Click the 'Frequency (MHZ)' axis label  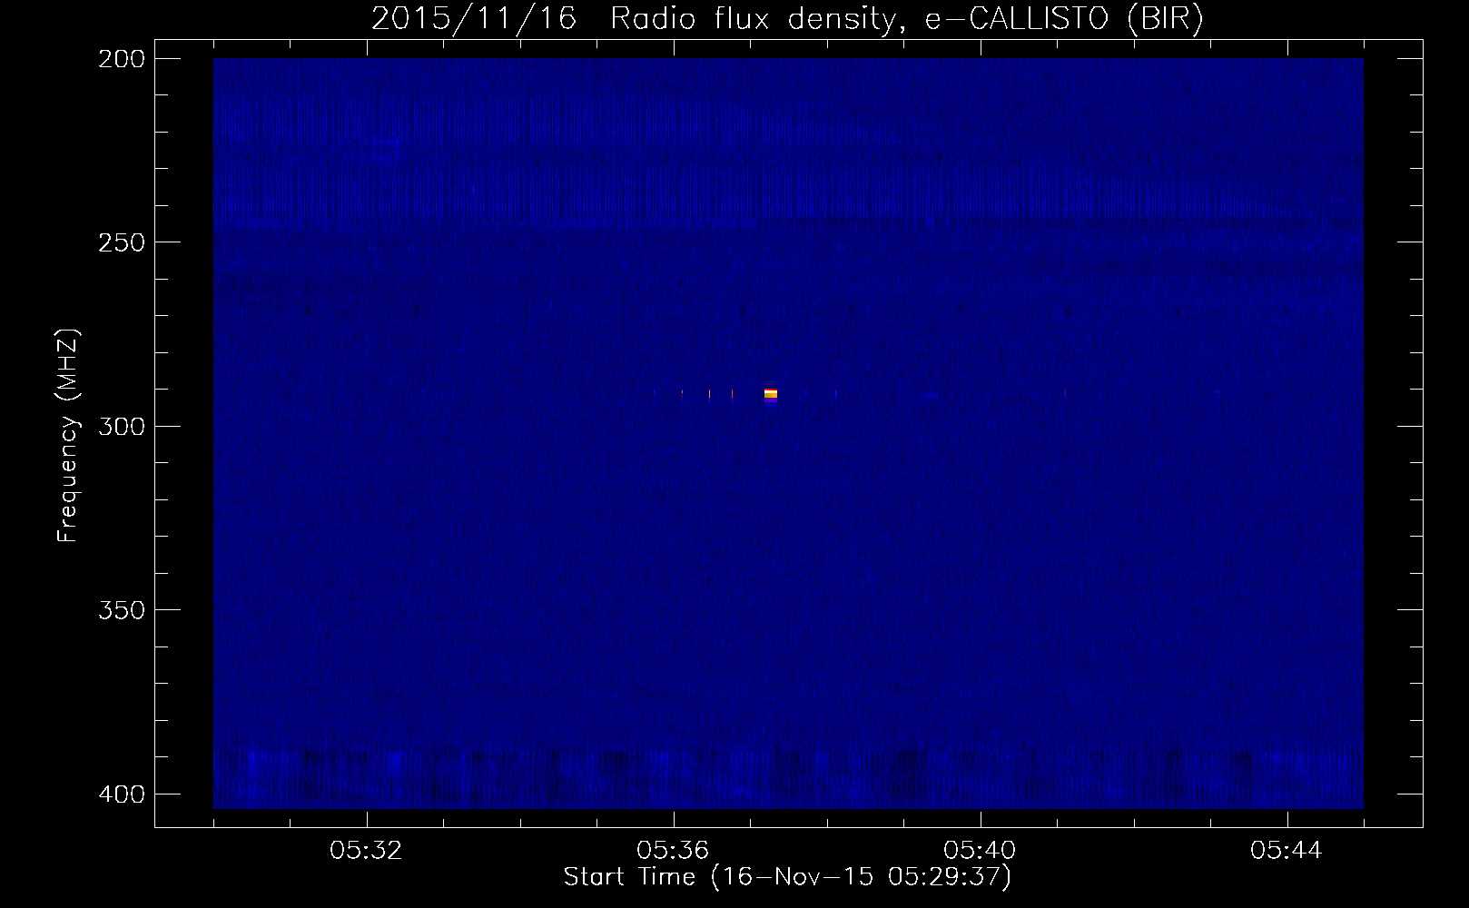[68, 436]
